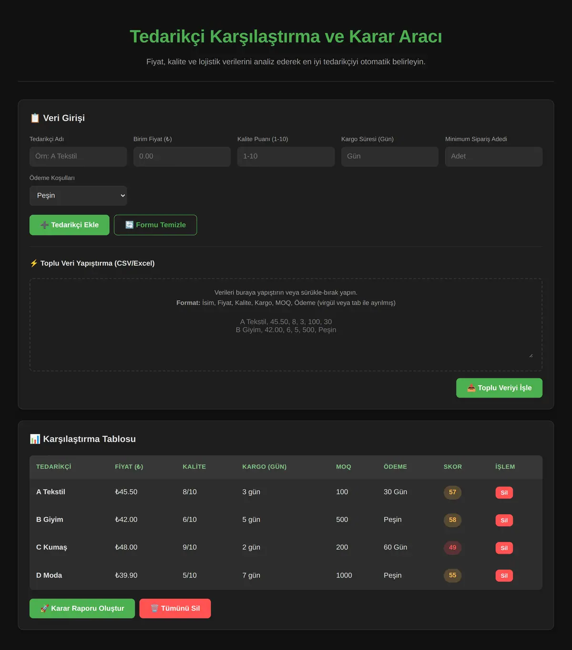
Task: Click the refresh icon on Formu Temizle
Action: pyautogui.click(x=129, y=225)
